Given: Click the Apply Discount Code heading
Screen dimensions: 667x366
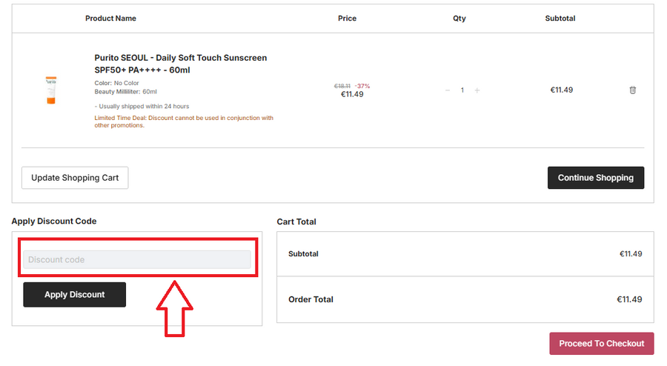Looking at the screenshot, I should [x=53, y=221].
